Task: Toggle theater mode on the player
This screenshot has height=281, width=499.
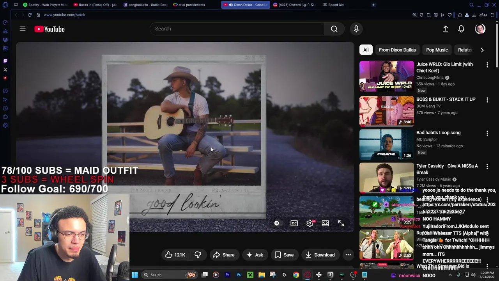Action: point(325,223)
